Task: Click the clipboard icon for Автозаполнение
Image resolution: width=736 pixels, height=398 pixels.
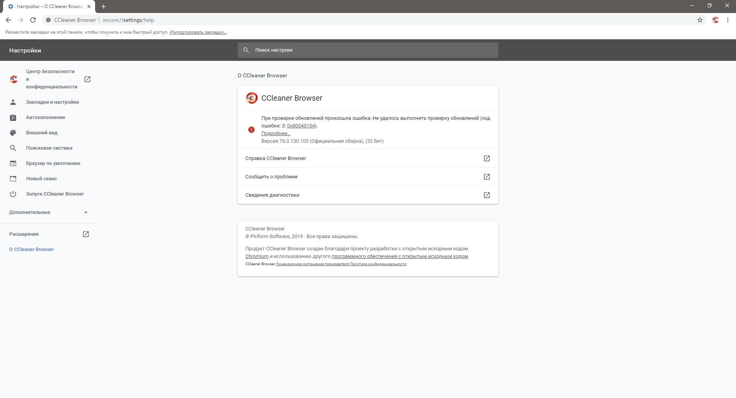Action: 13,117
